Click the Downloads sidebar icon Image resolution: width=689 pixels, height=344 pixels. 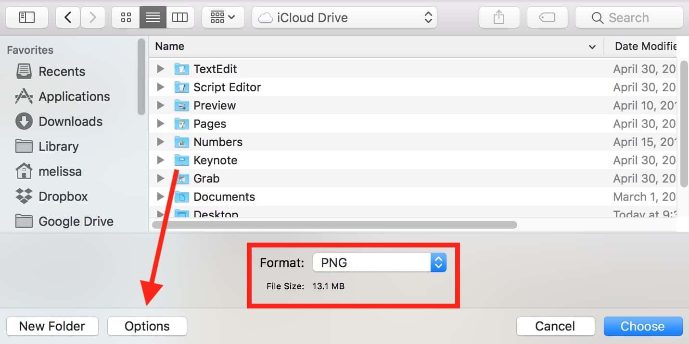24,122
